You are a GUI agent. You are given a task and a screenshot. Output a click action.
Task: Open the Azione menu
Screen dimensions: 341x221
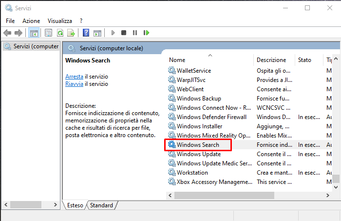(31, 21)
